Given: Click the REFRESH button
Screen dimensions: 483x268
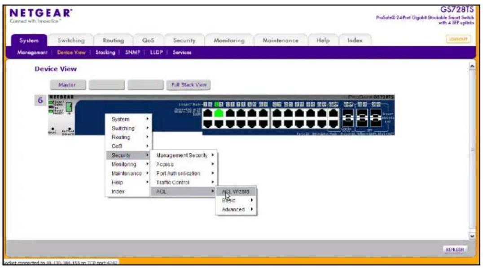Looking at the screenshot, I should pyautogui.click(x=455, y=249).
